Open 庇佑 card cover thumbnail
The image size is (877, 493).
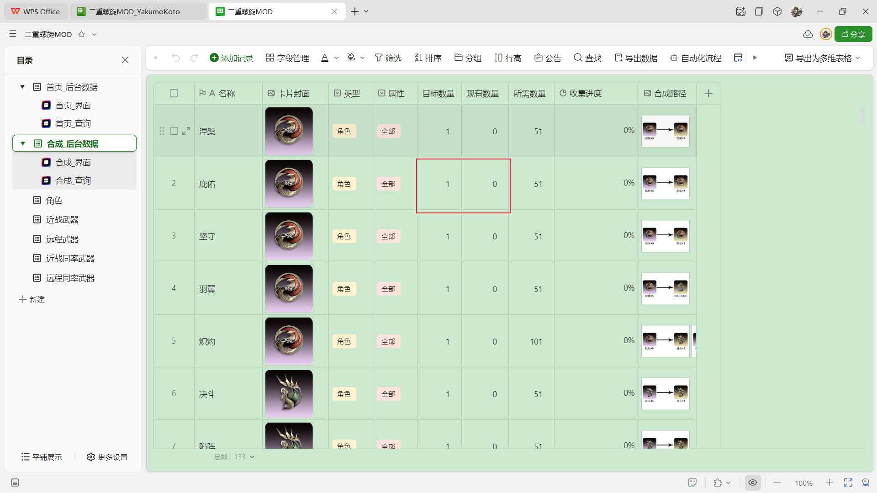click(x=289, y=184)
